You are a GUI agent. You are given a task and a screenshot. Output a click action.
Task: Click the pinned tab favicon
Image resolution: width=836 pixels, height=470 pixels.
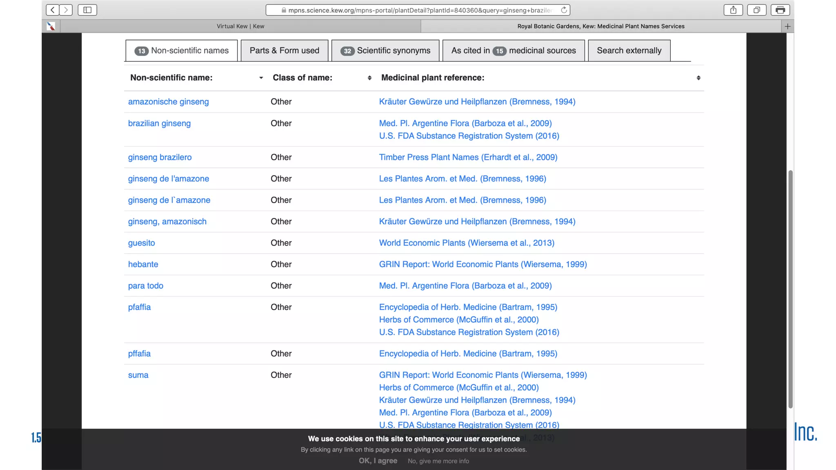(51, 26)
